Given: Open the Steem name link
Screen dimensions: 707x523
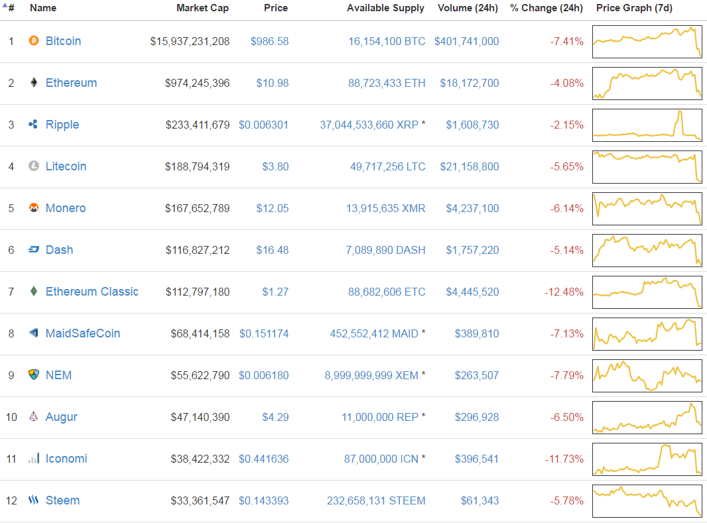Looking at the screenshot, I should click(x=62, y=500).
